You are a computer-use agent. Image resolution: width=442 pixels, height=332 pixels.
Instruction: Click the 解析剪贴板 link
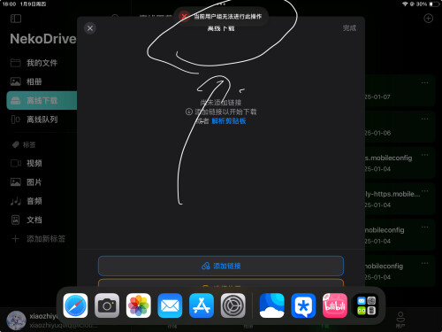[x=229, y=121]
